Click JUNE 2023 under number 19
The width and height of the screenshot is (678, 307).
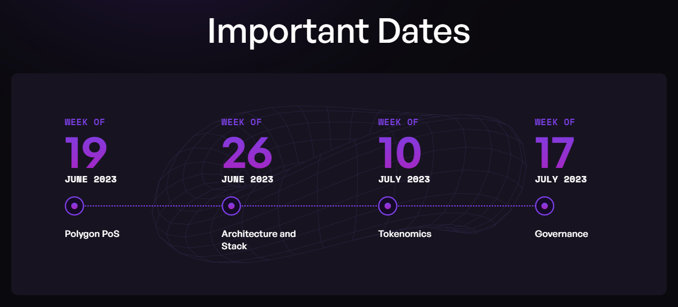[91, 179]
